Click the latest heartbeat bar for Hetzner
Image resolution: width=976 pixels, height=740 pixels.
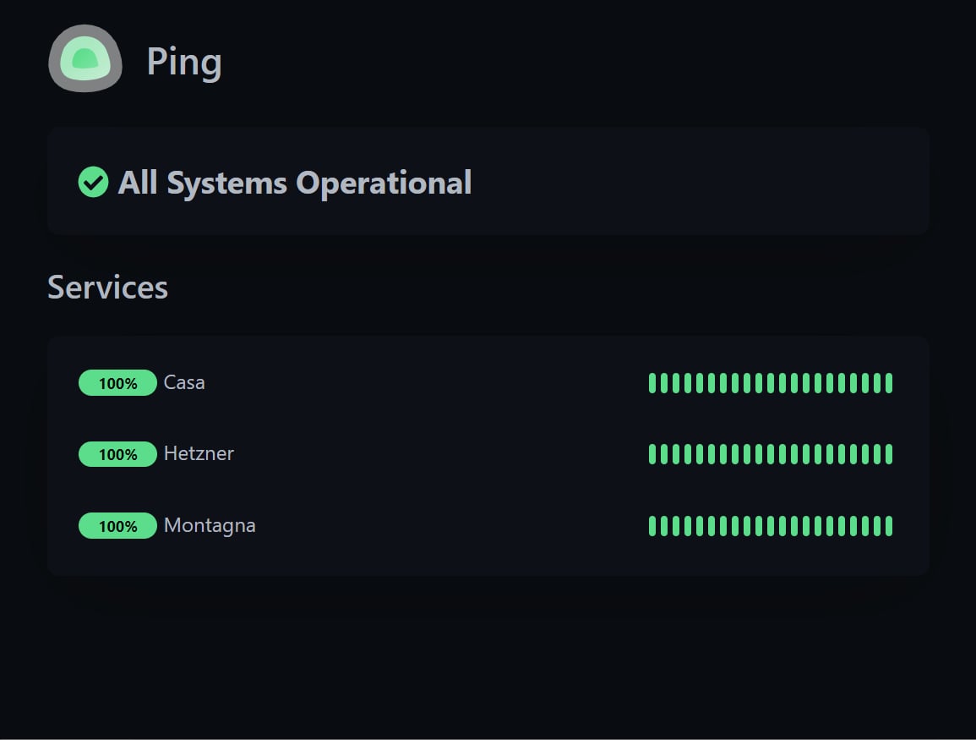pos(889,454)
